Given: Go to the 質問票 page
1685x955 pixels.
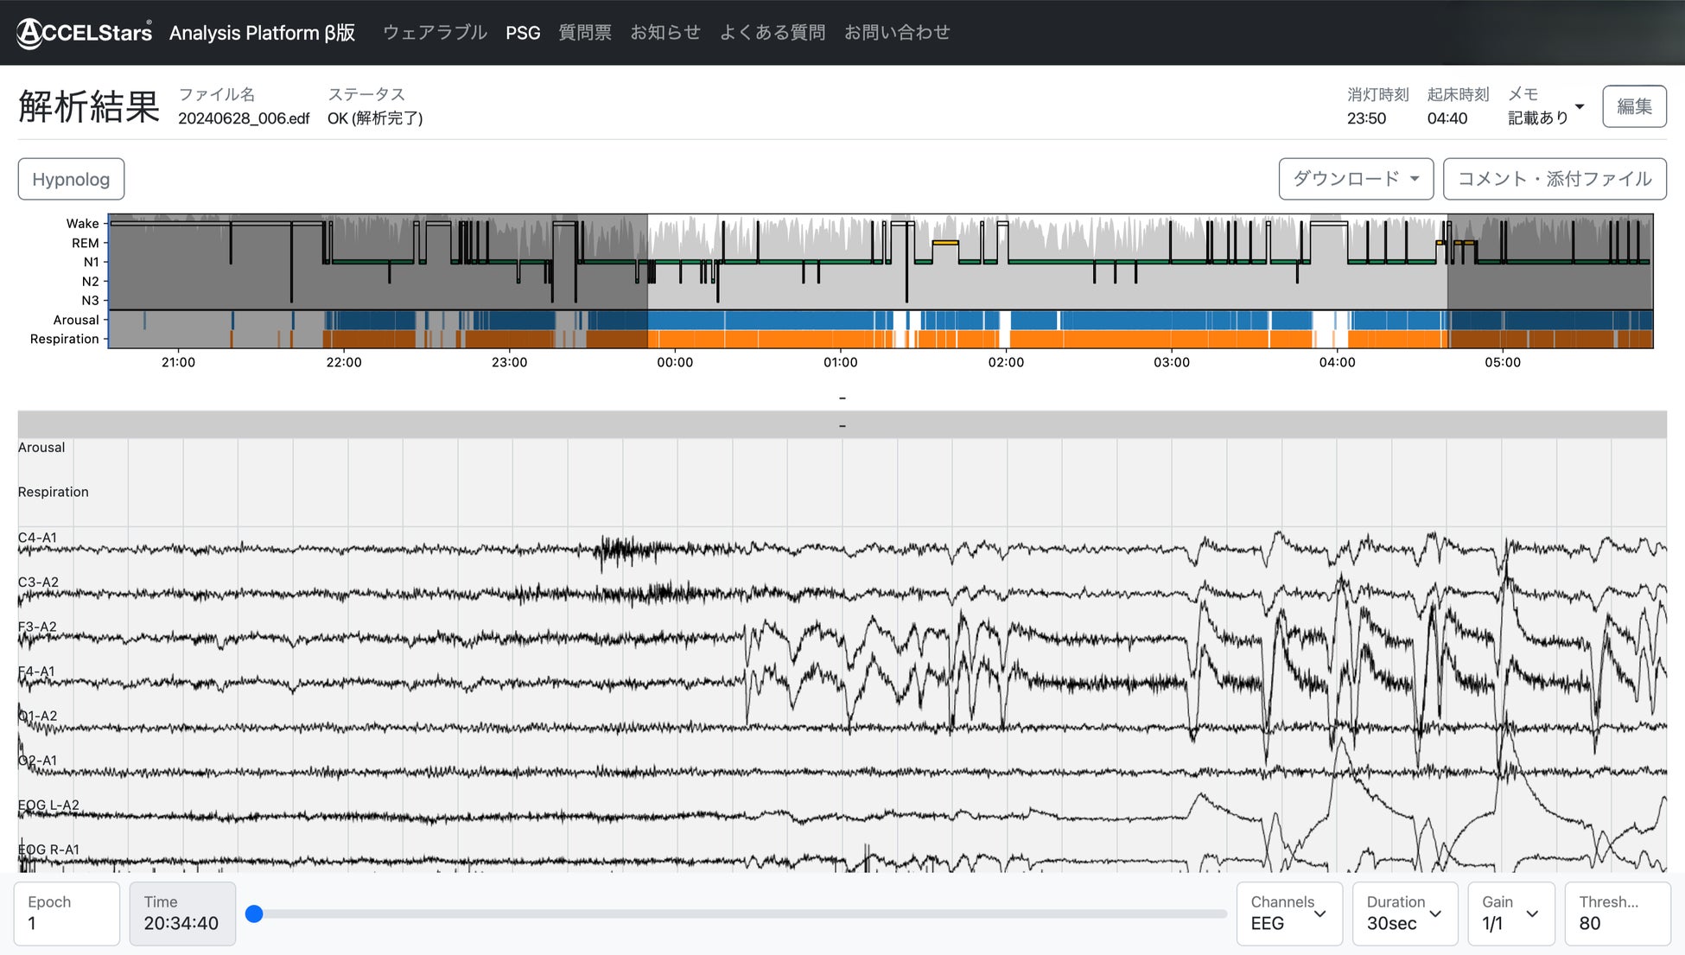Looking at the screenshot, I should (x=585, y=33).
